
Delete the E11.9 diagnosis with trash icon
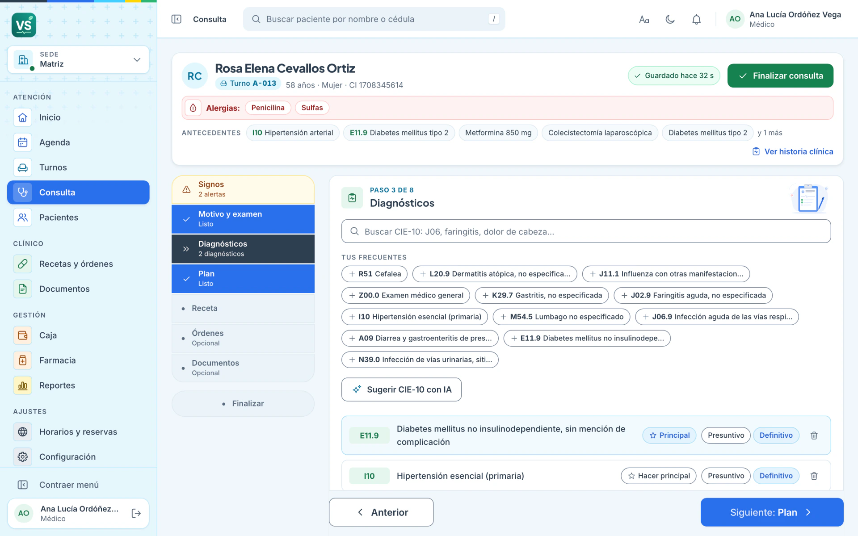tap(814, 435)
